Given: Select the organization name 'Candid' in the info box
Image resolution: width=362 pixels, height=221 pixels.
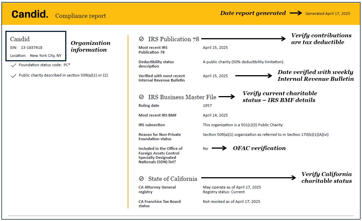Looking at the screenshot, I should click(x=20, y=39).
